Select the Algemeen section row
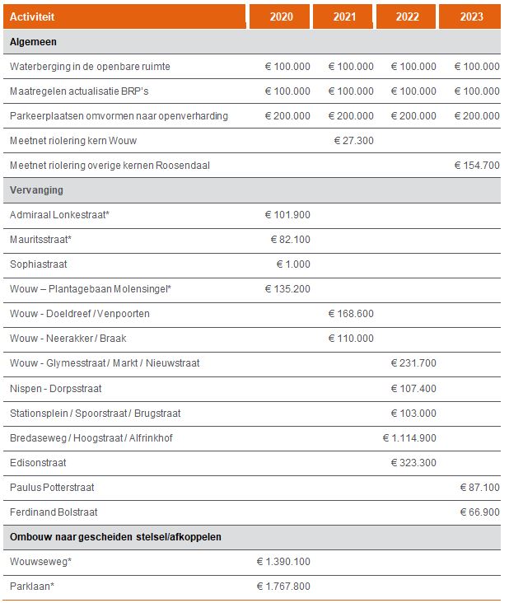 coord(33,41)
